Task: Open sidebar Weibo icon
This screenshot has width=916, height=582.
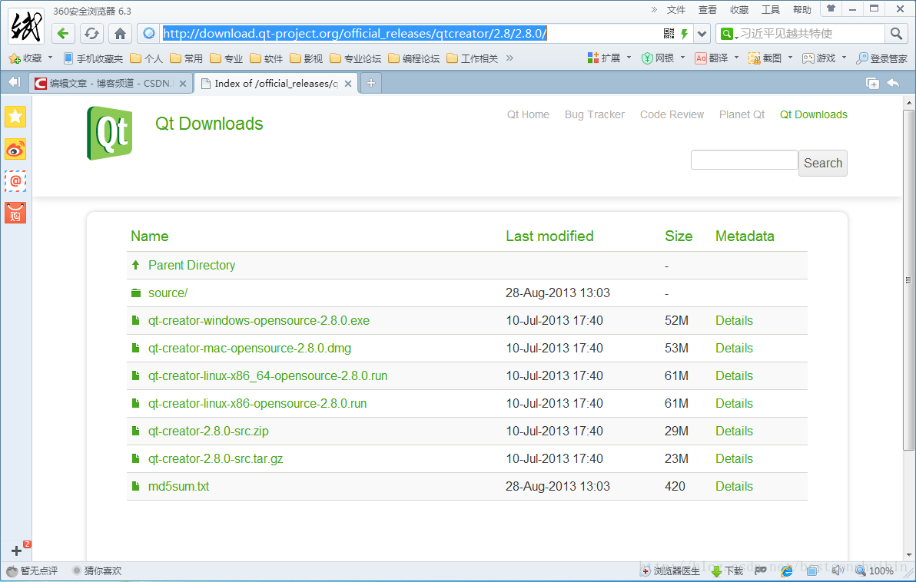Action: [15, 149]
